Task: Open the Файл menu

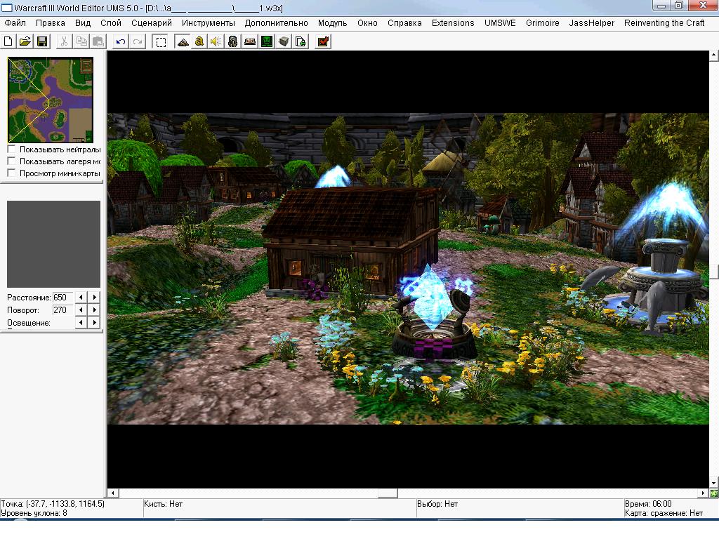Action: tap(15, 23)
